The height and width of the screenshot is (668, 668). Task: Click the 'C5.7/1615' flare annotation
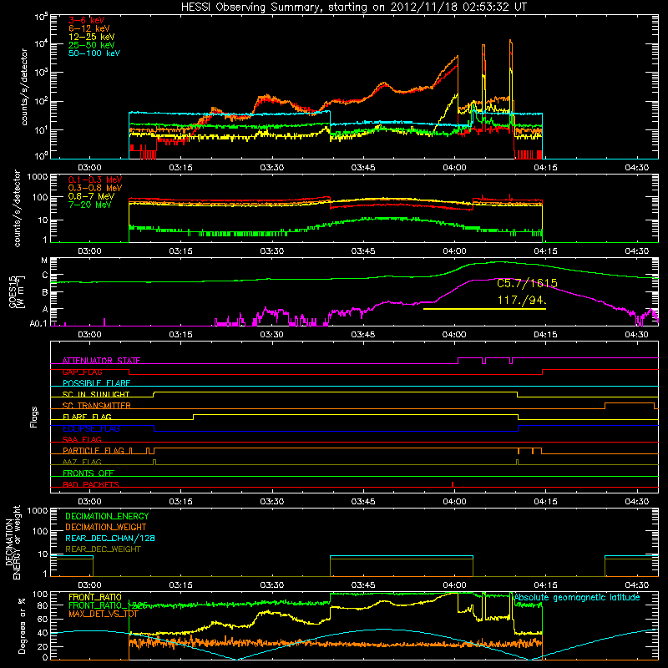click(527, 283)
